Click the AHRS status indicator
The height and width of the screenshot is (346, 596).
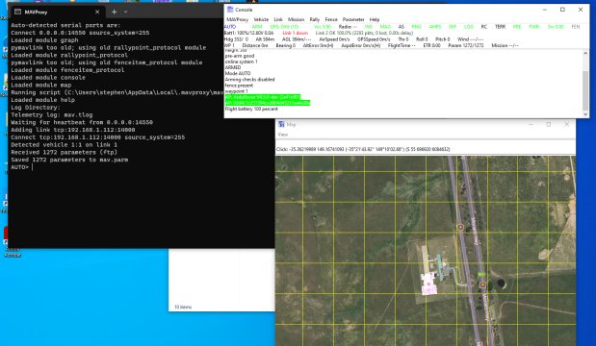click(435, 27)
